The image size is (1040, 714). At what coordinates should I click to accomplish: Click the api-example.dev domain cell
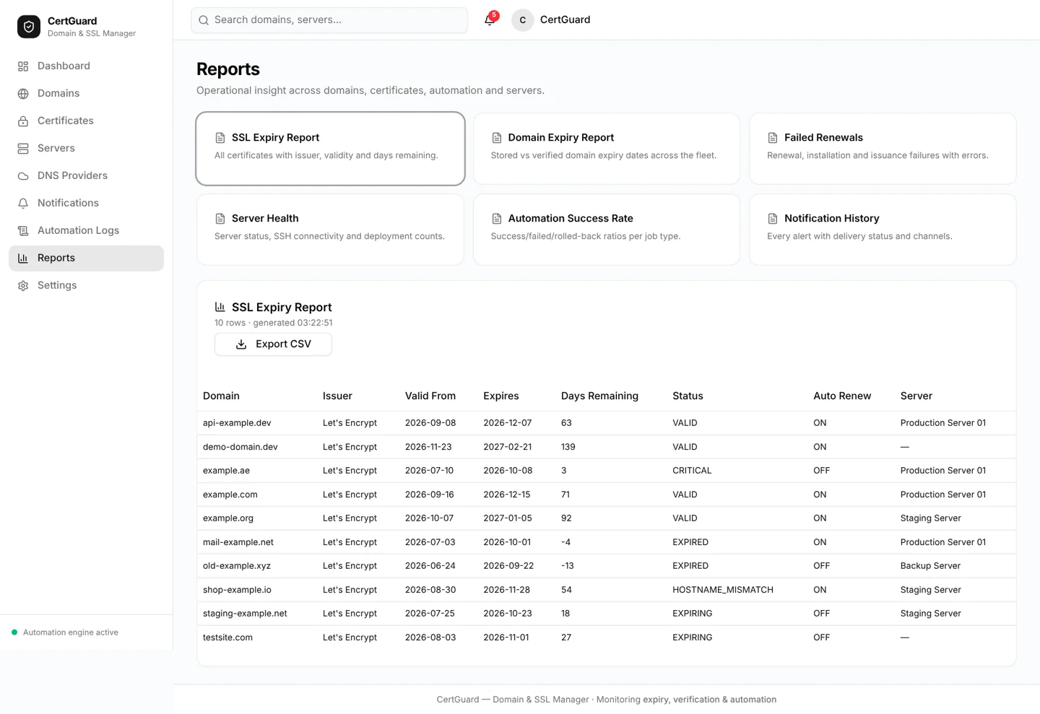pyautogui.click(x=237, y=423)
